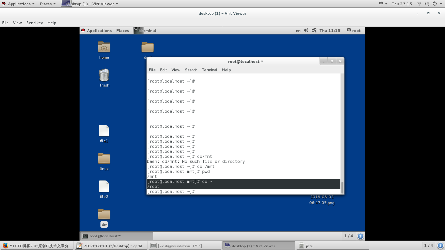
Task: Click the last terminal prompt line
Action: click(x=171, y=192)
